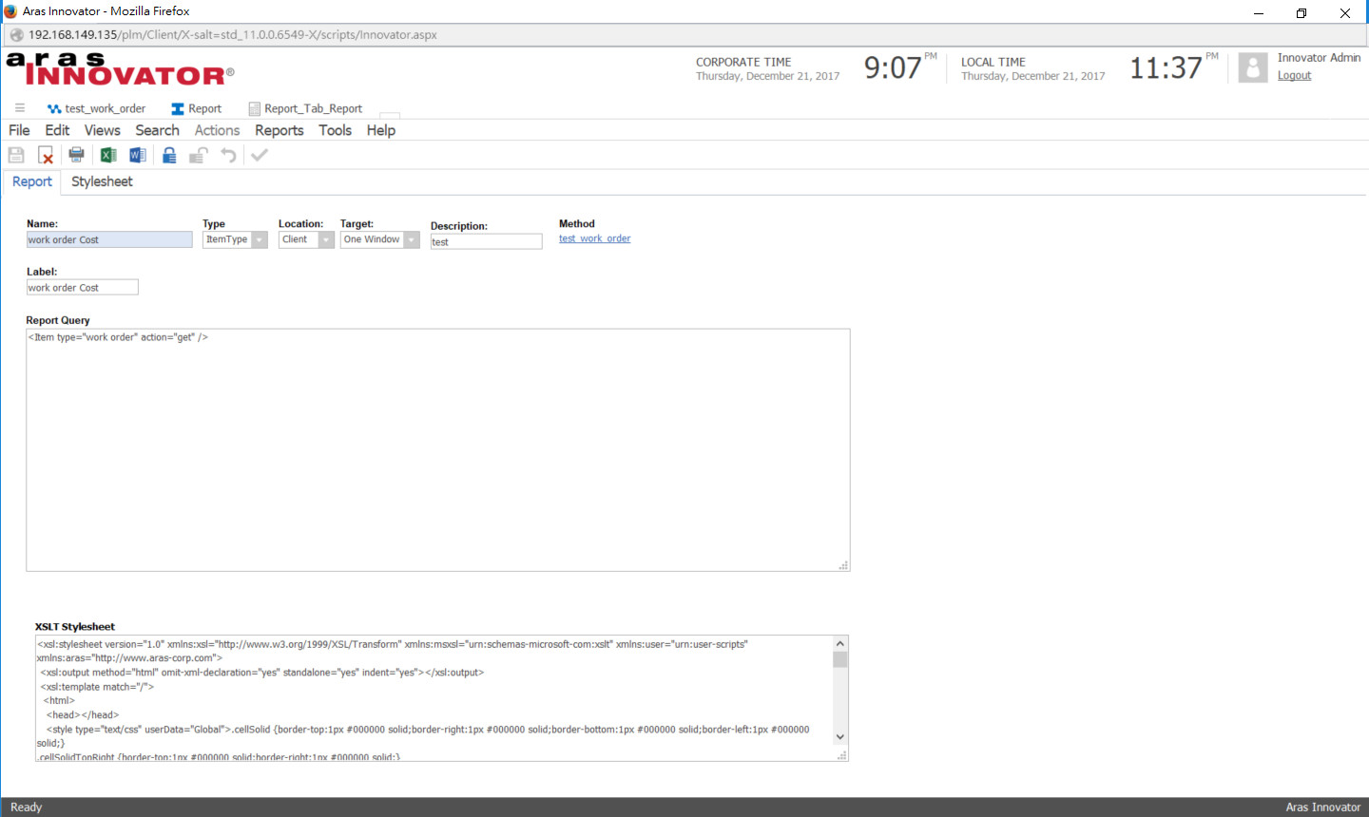Click the blue Lock item icon
The image size is (1369, 817).
tap(169, 155)
